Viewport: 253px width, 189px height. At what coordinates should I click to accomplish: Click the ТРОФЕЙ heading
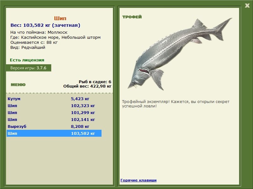132,17
